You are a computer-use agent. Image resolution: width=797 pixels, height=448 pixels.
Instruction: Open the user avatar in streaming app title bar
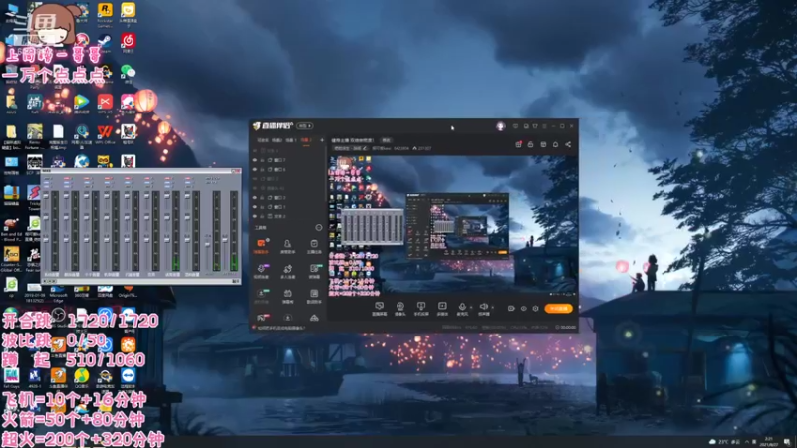pyautogui.click(x=501, y=126)
